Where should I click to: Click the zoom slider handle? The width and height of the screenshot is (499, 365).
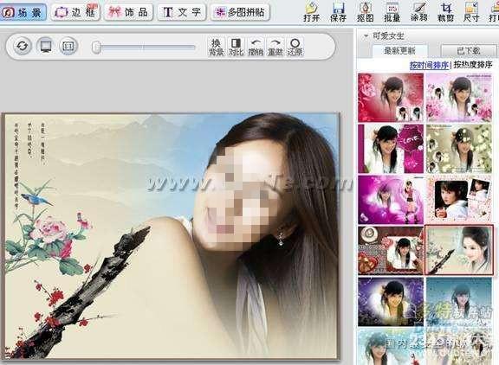coord(96,48)
